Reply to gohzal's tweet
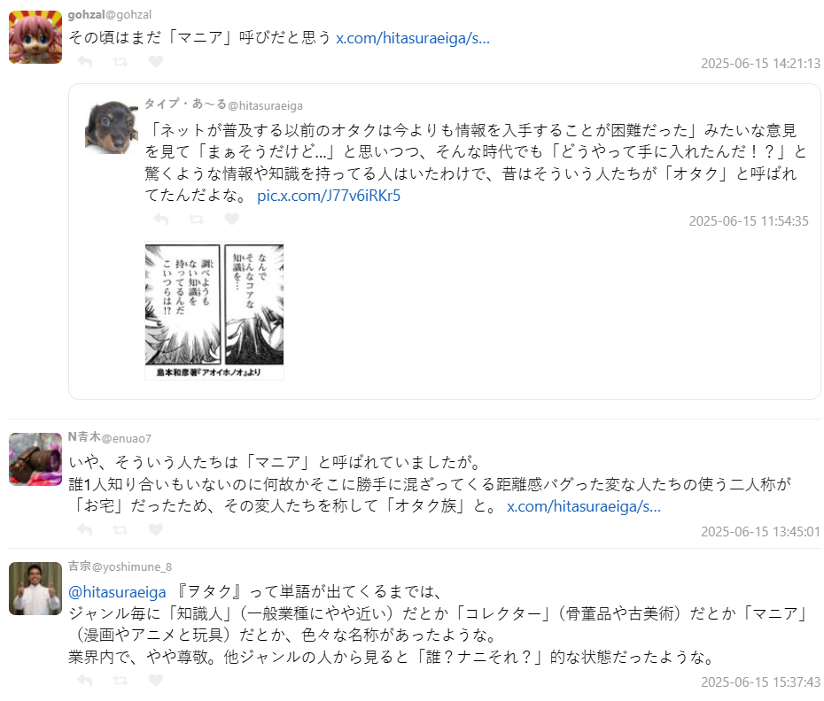Screen dimensions: 824x701 (x=84, y=62)
